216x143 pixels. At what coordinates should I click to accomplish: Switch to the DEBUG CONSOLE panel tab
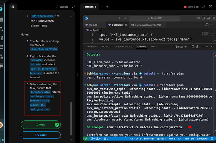point(123,47)
